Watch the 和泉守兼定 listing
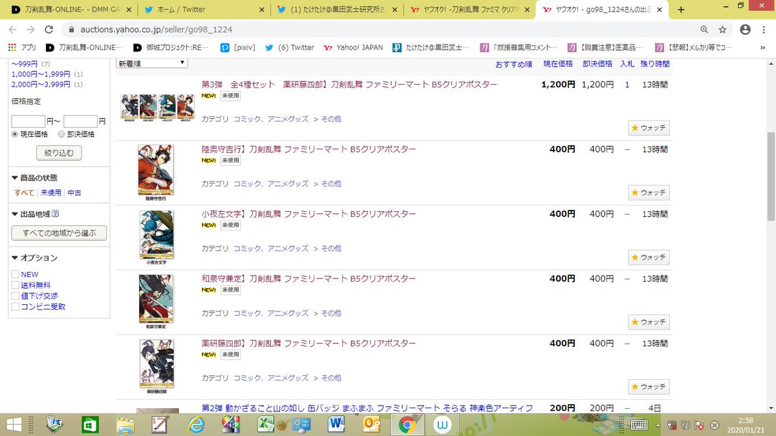This screenshot has width=776, height=436. tap(649, 322)
